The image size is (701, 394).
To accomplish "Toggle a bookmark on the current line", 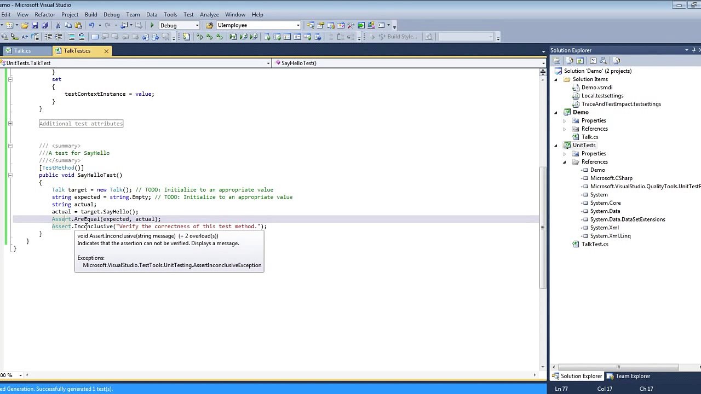I will [x=95, y=37].
